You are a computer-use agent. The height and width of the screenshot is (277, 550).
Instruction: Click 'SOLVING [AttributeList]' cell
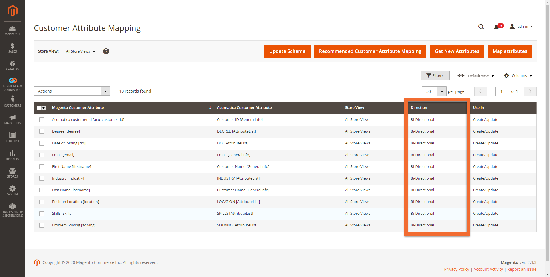(237, 225)
